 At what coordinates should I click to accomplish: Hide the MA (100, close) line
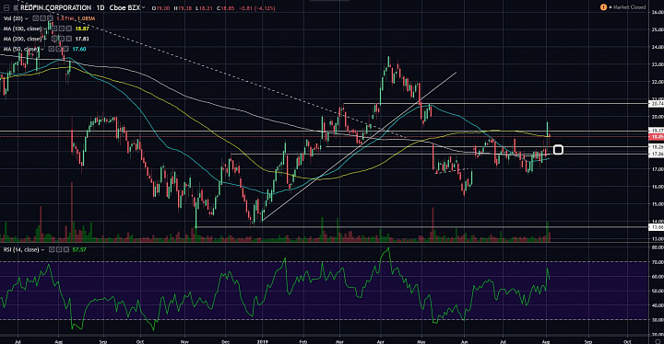click(54, 29)
